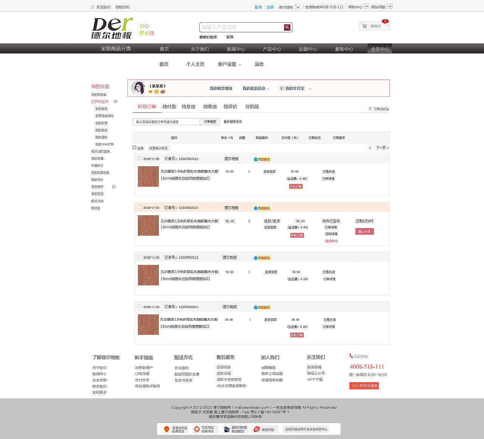Switch to 待收货 tab
Screen dimensions: 484x439
coord(210,107)
